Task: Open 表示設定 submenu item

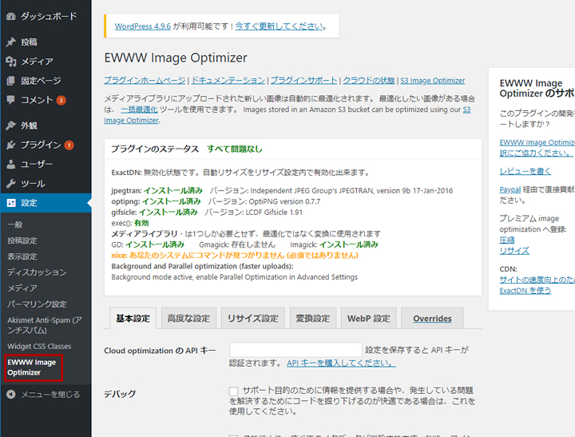Action: click(x=22, y=256)
